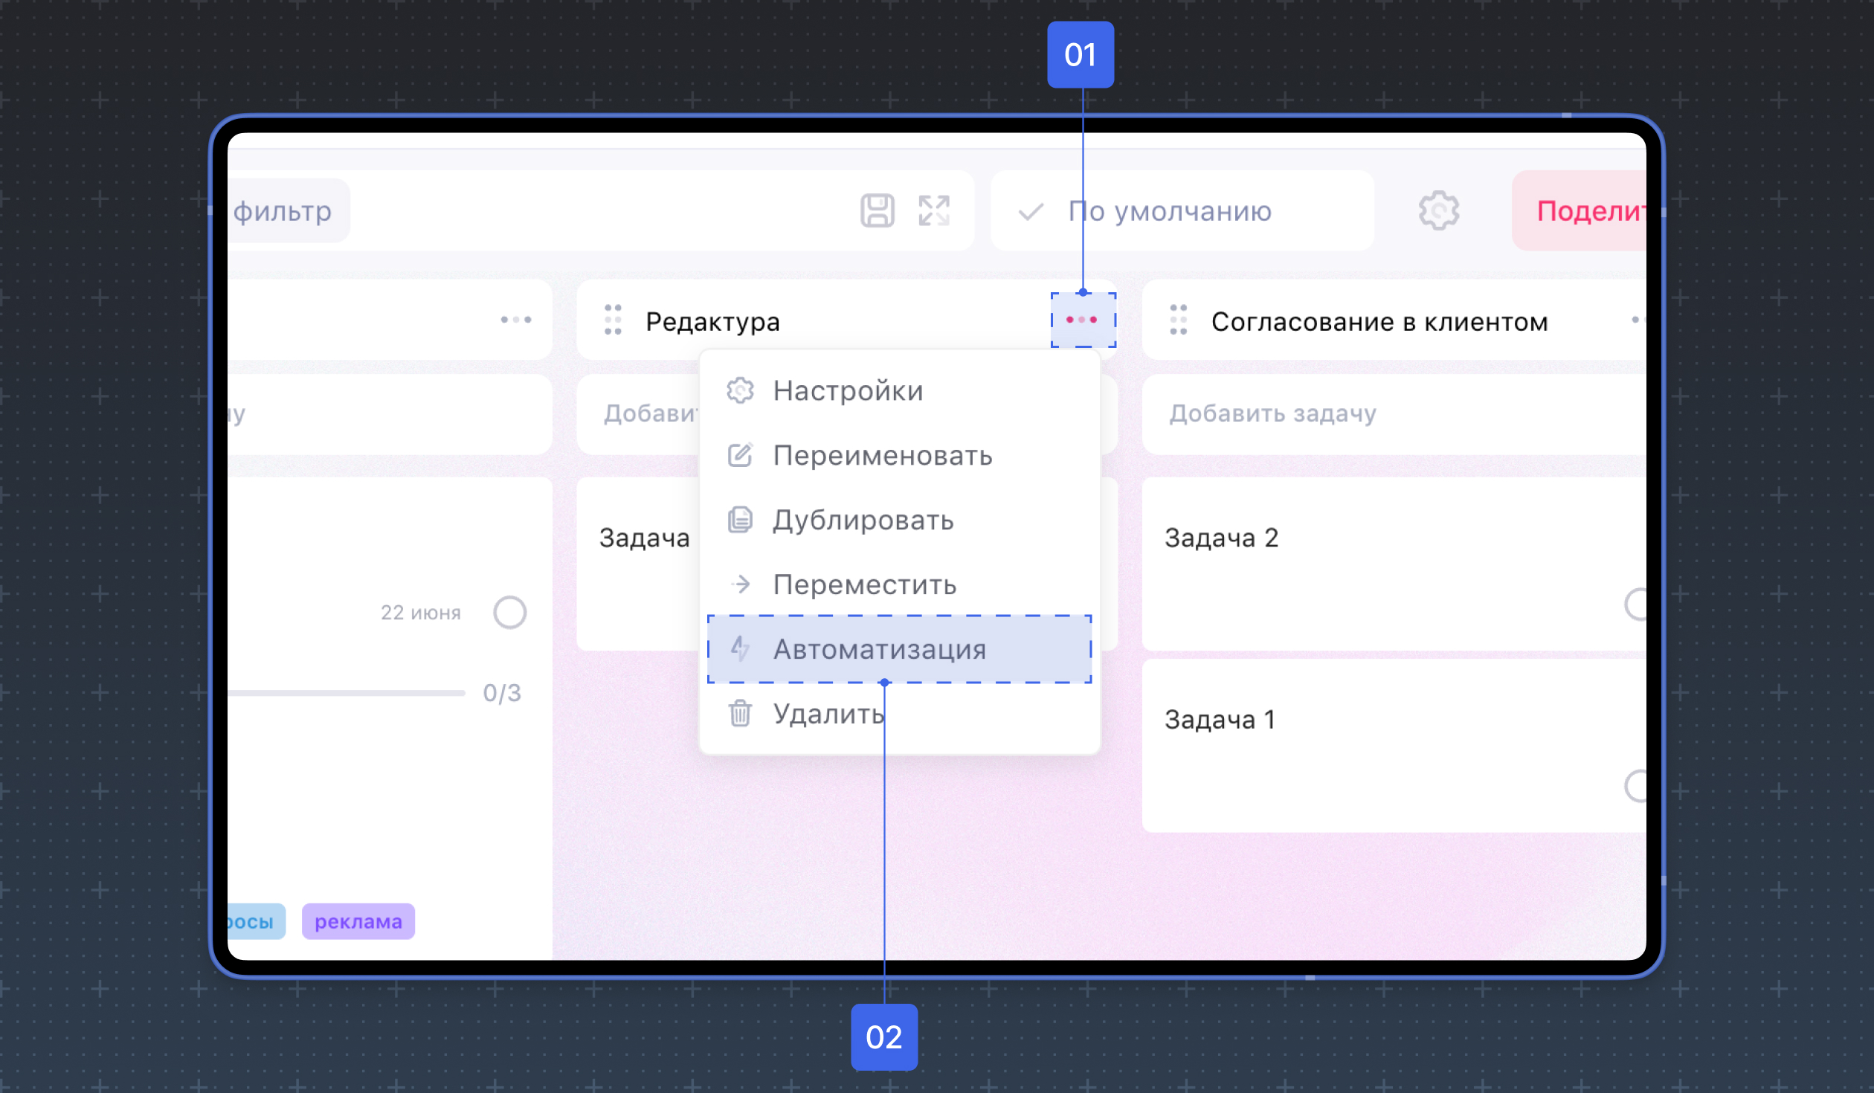Click the trash icon next to Удалить

tap(740, 713)
